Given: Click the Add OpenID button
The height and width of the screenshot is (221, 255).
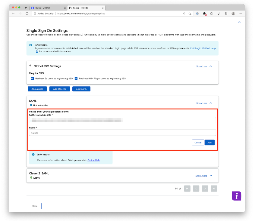Looking at the screenshot, I should coord(59,89).
